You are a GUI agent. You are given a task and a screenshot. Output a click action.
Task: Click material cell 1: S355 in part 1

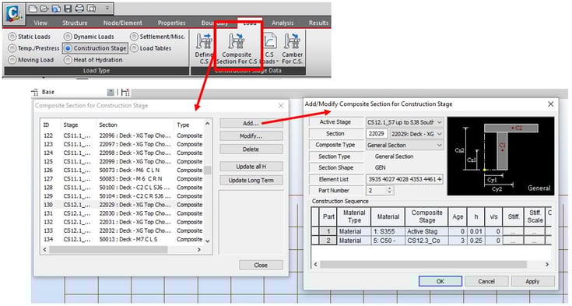point(388,231)
